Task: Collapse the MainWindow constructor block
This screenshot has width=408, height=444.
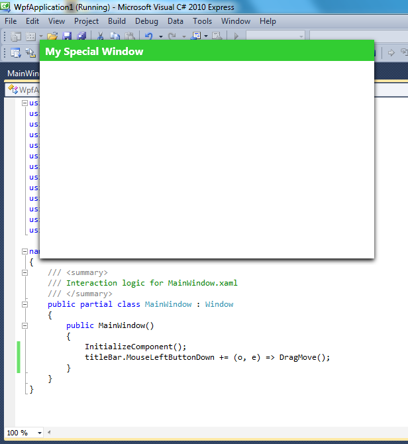Action: coord(25,325)
